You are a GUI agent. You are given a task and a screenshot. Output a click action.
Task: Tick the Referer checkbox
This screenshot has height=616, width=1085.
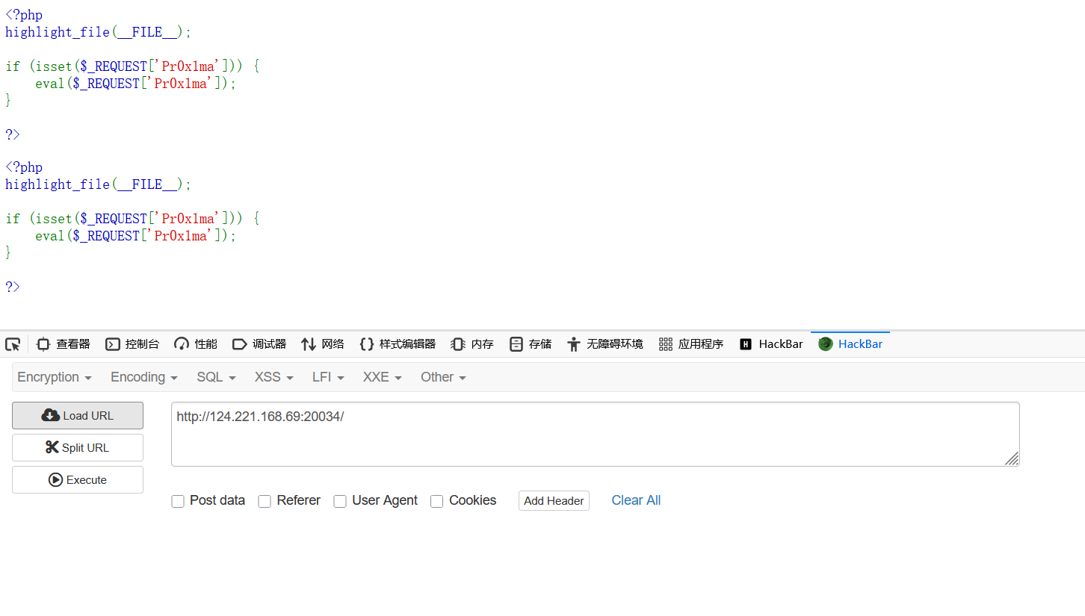click(265, 501)
